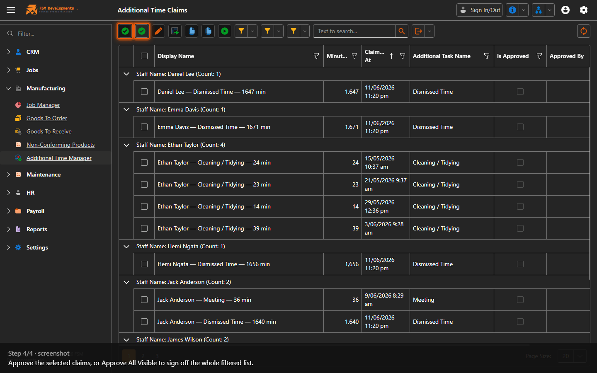Collapse the Emma Davis staff group
597x373 pixels.
coord(126,109)
